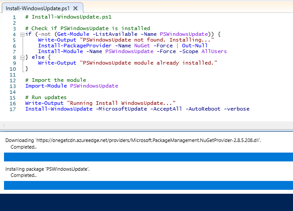Click '-verbose' parameter on line 17
The width and height of the screenshot is (293, 211).
click(x=237, y=109)
